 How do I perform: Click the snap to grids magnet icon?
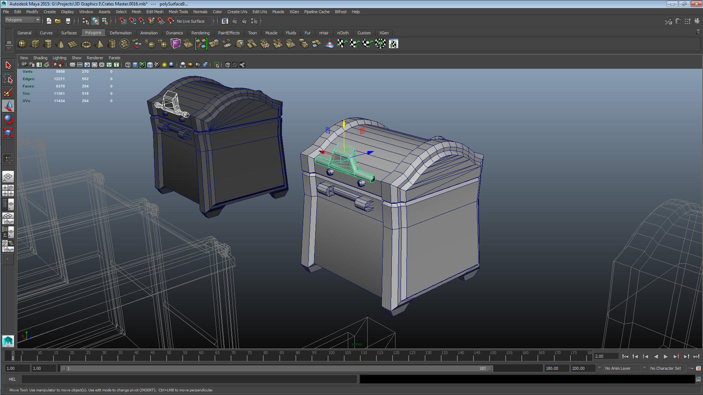coord(123,21)
